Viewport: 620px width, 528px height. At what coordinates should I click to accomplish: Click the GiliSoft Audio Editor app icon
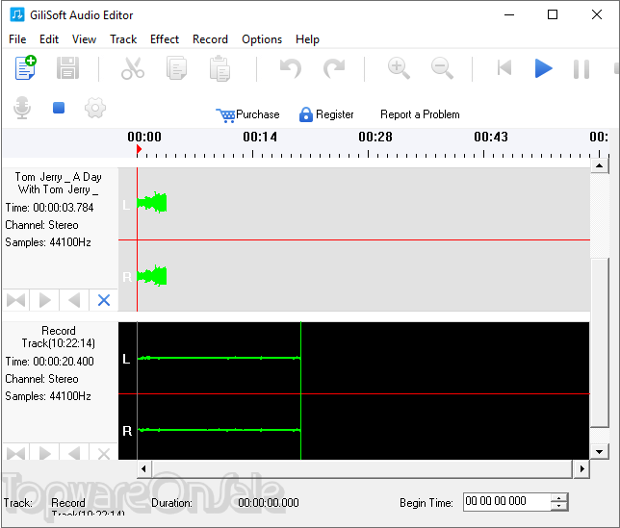(17, 15)
